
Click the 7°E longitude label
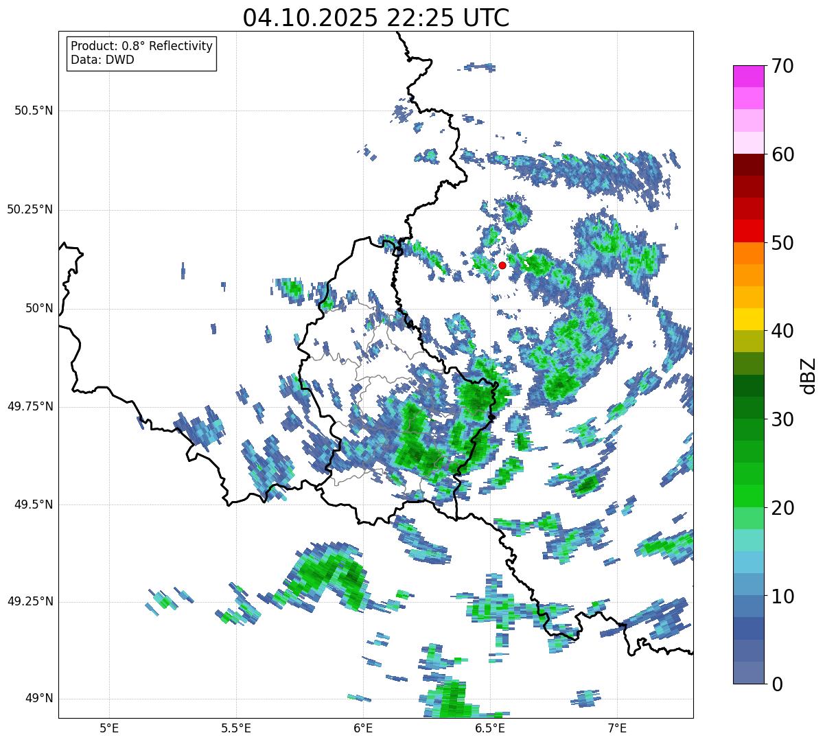pyautogui.click(x=617, y=728)
